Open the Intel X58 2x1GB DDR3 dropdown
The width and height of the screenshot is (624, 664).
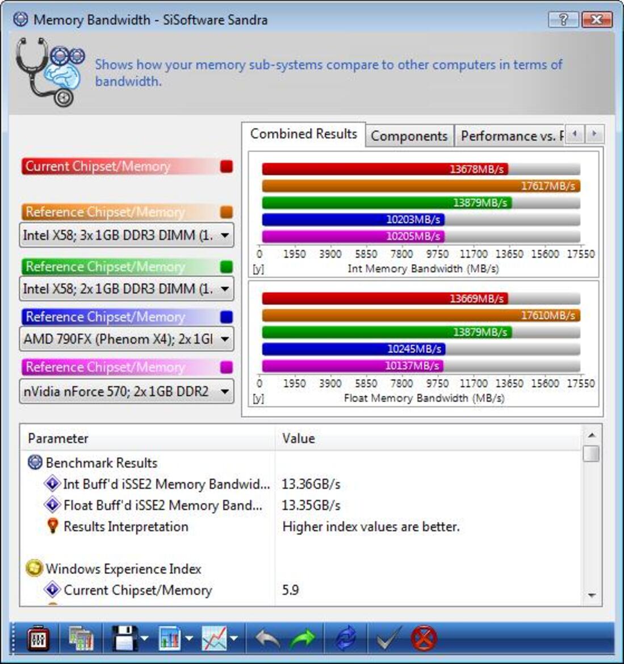[x=127, y=289]
